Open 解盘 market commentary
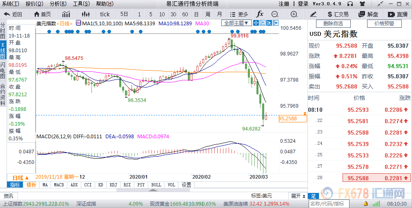The height and width of the screenshot is (208, 412). pyautogui.click(x=368, y=14)
